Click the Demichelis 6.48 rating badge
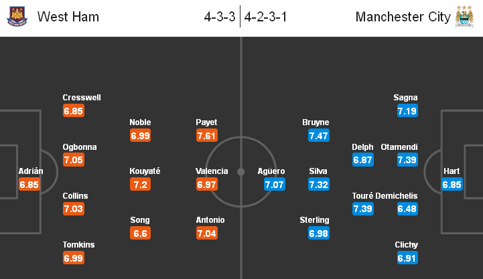Viewport: 483px width, 279px height. [407, 209]
